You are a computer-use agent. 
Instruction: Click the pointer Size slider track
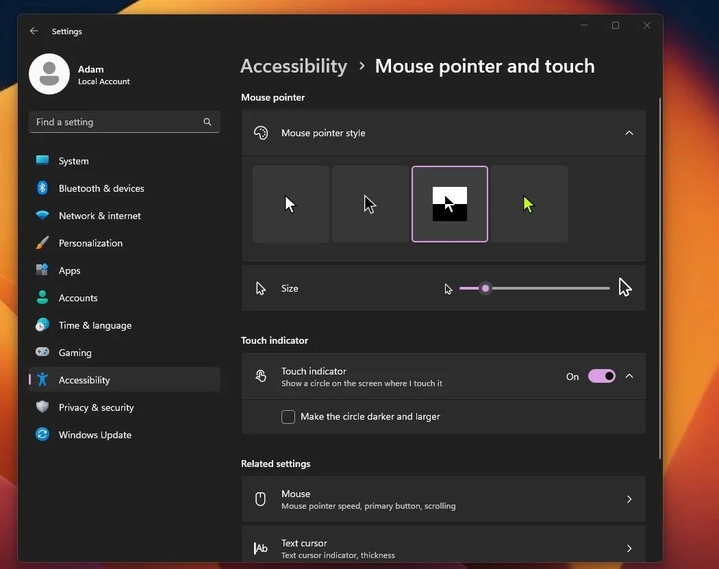tap(548, 288)
